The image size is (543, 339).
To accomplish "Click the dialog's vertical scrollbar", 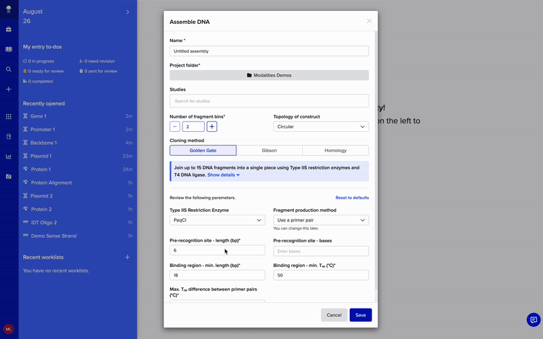I will pyautogui.click(x=376, y=159).
